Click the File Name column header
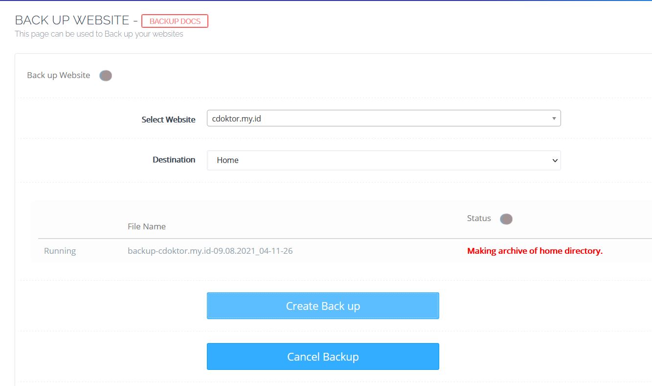The image size is (652, 386). (x=146, y=226)
